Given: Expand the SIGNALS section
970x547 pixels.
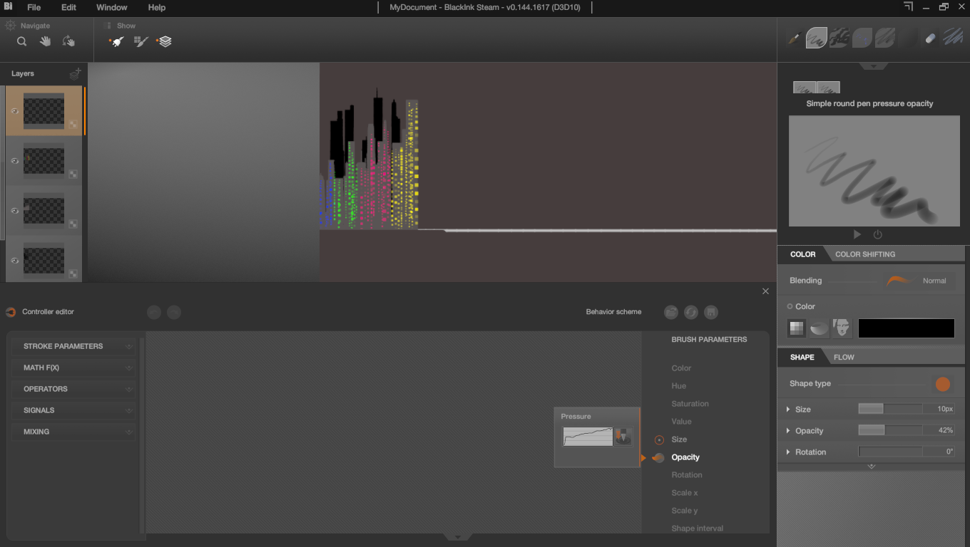Looking at the screenshot, I should tap(73, 410).
